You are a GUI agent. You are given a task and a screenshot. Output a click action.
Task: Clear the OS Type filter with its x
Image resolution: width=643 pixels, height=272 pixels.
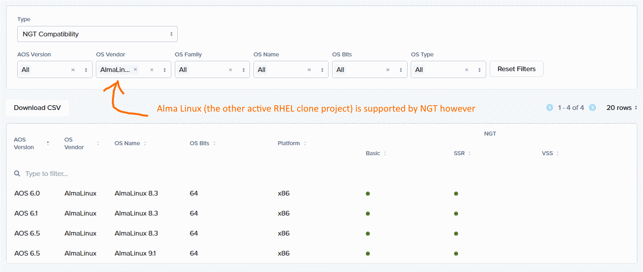click(467, 70)
